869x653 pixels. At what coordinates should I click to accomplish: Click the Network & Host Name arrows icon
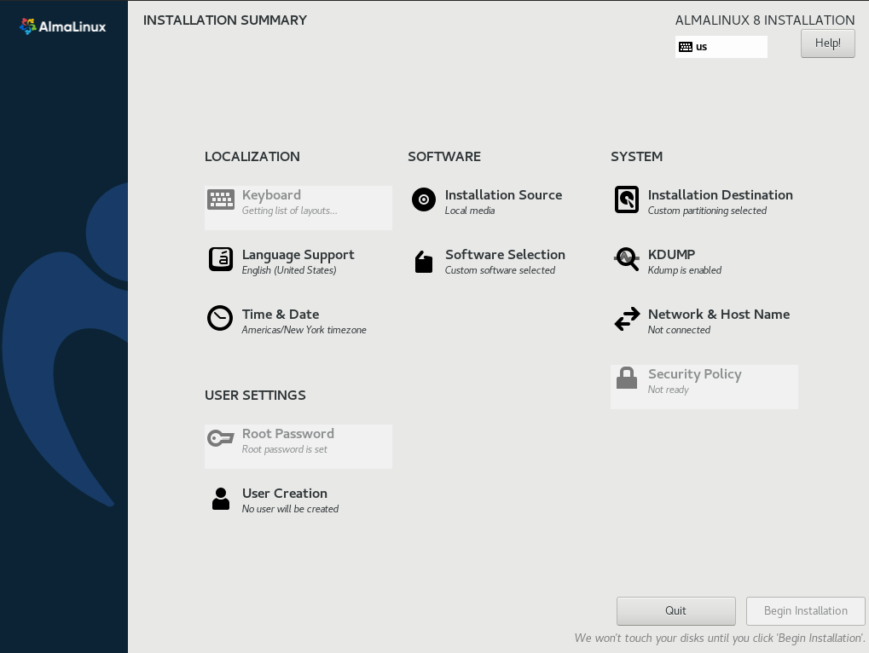[x=627, y=319]
